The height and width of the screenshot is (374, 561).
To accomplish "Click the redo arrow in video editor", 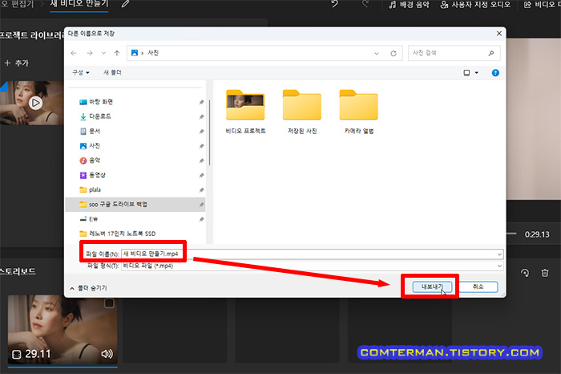I will tap(365, 4).
